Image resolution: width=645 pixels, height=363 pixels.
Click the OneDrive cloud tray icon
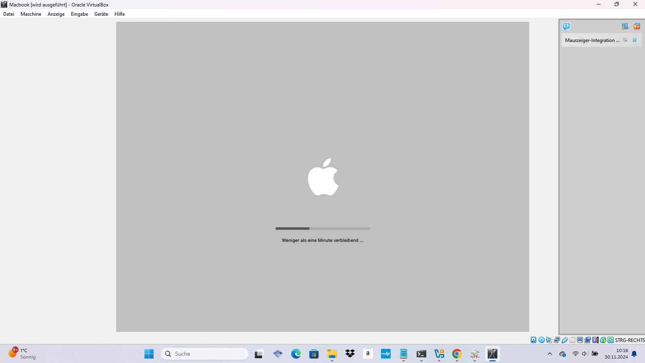point(563,354)
